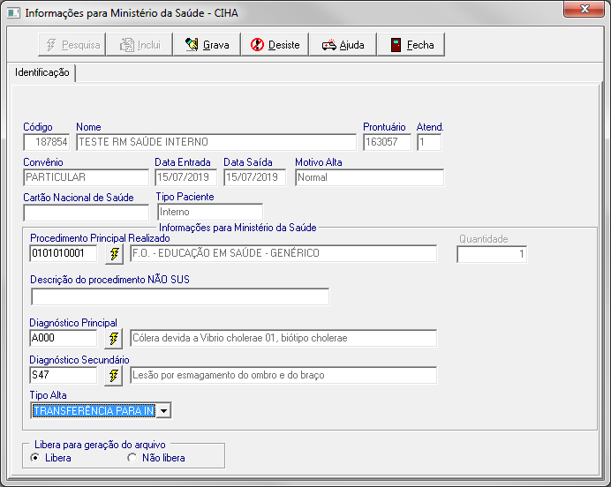Look up Procedimento Principal with the lightning icon

coord(114,254)
